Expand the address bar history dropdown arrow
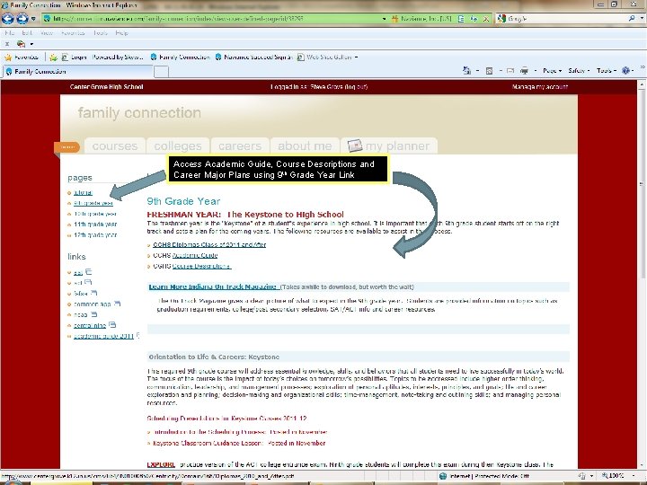The image size is (647, 485). pyautogui.click(x=385, y=19)
